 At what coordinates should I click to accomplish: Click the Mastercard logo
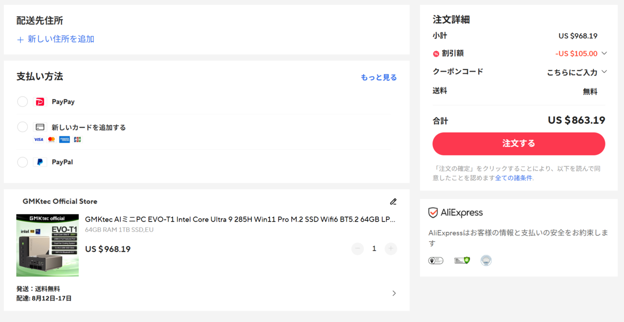click(52, 139)
